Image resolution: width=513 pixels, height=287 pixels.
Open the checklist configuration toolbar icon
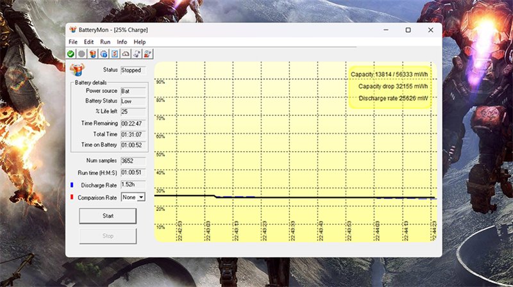pos(115,54)
